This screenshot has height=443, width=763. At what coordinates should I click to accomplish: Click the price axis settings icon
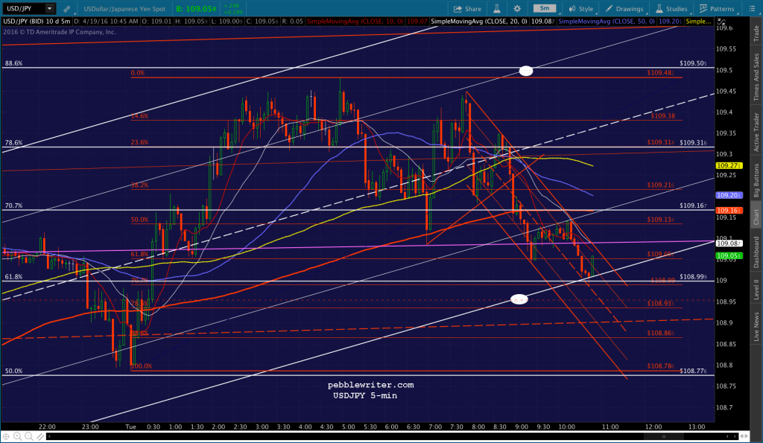[x=721, y=22]
